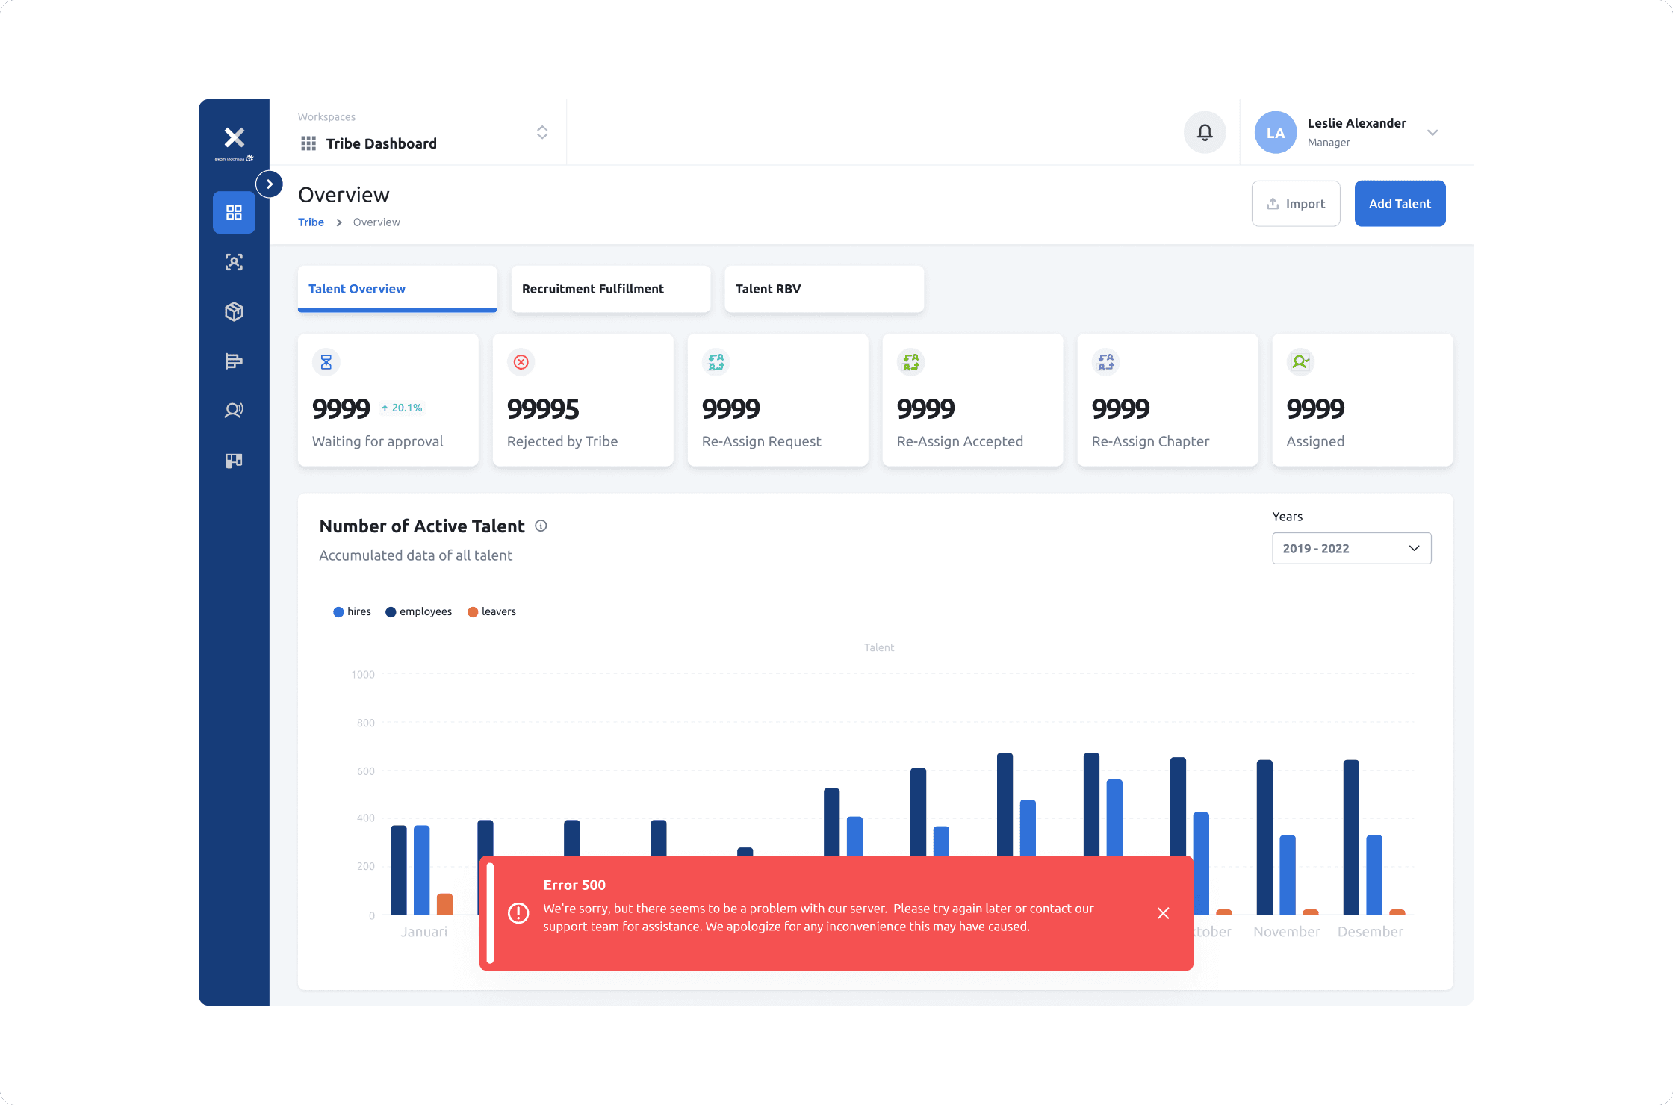Screen dimensions: 1673x1105
Task: Click the Add Talent button
Action: (x=1400, y=204)
